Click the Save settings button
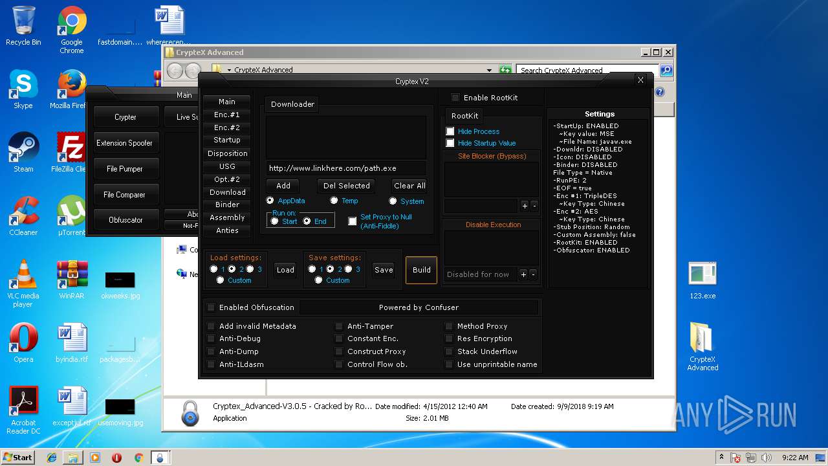Viewport: 828px width, 466px height. click(x=384, y=270)
